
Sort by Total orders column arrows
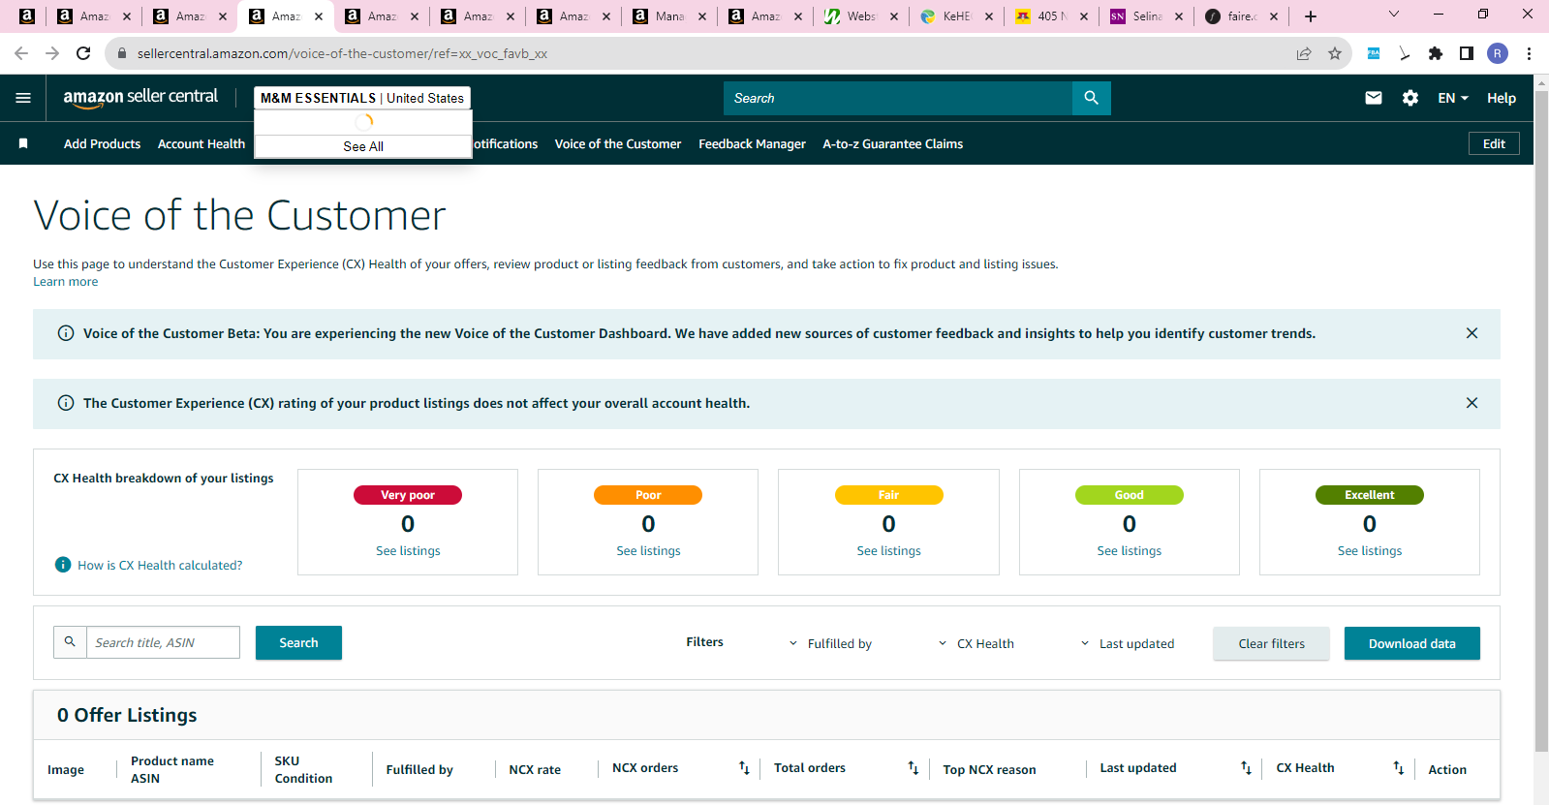click(x=913, y=768)
